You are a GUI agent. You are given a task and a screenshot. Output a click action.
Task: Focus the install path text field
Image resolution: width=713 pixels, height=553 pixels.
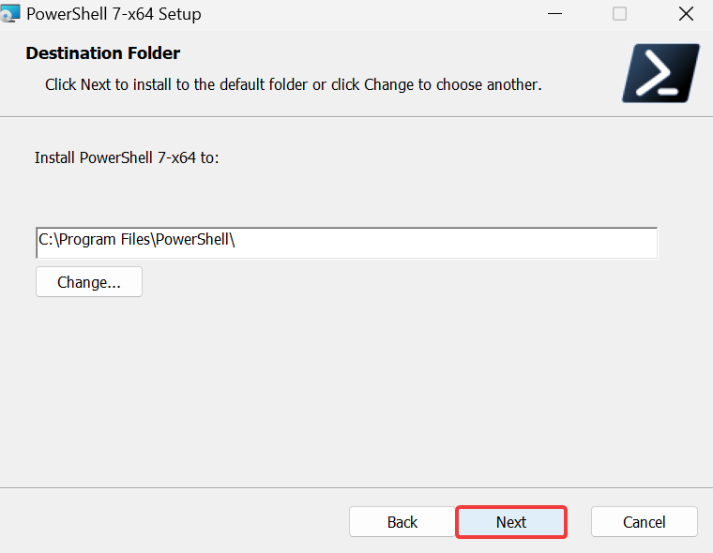pyautogui.click(x=346, y=243)
